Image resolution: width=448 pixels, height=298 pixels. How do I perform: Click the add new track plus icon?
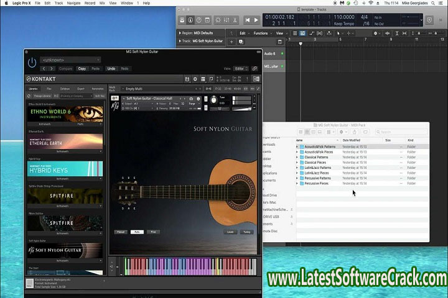[x=231, y=42]
